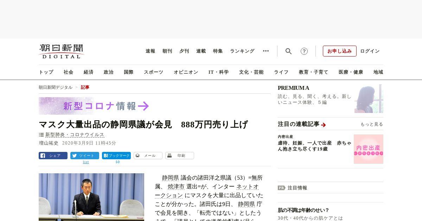
Task: Open 特集 in header menu
Action: (x=218, y=51)
